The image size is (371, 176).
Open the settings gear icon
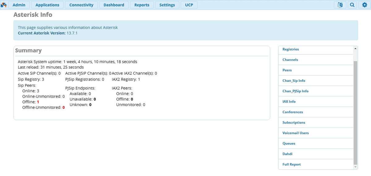[365, 5]
